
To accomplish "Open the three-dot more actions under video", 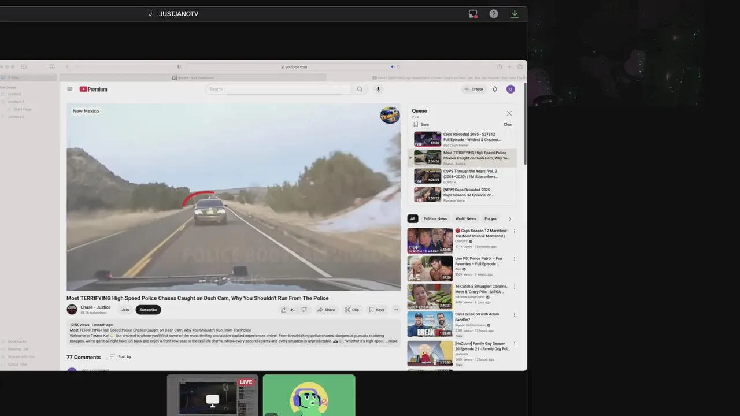I will tap(395, 310).
